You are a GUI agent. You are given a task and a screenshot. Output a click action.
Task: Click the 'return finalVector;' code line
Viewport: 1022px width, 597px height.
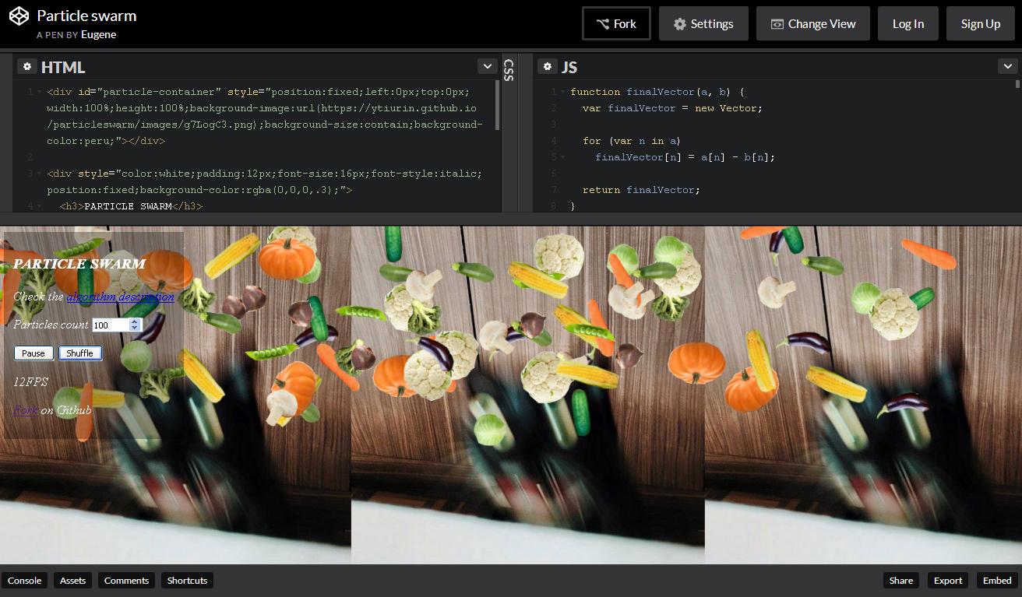pos(641,190)
